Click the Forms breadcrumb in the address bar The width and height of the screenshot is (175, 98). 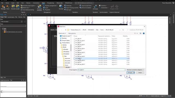pyautogui.click(x=102, y=30)
